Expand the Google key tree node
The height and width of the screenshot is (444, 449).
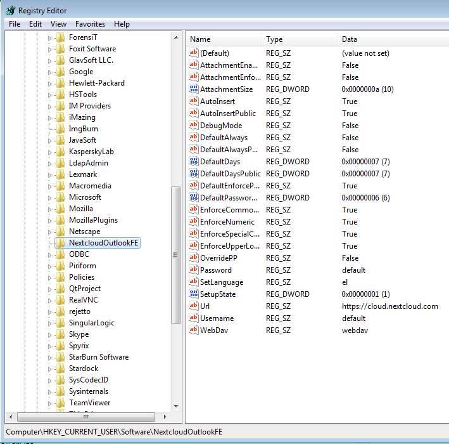[x=50, y=72]
